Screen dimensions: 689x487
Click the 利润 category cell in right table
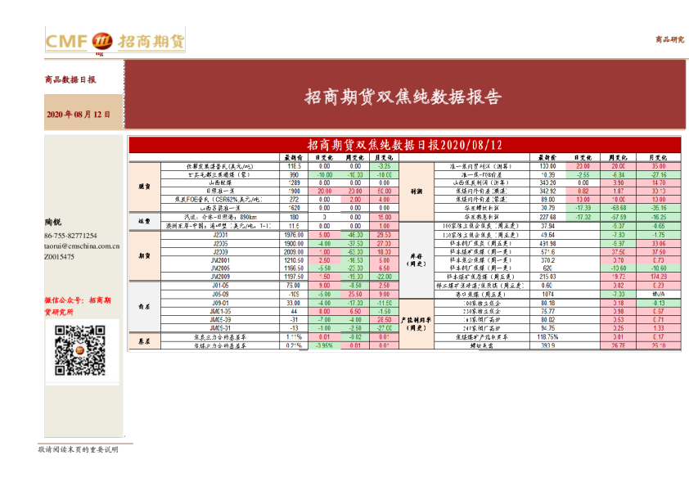tap(415, 191)
